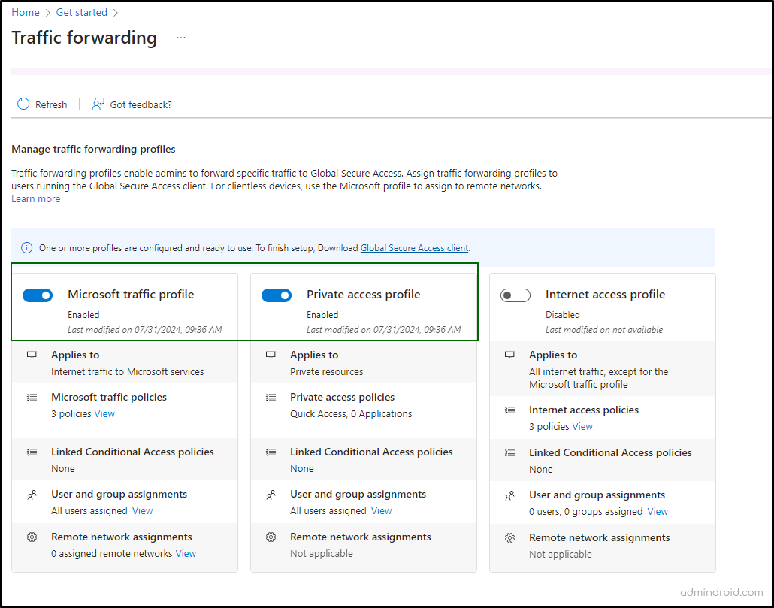This screenshot has height=608, width=774.
Task: Open the Global Secure Access client download link
Action: (414, 248)
